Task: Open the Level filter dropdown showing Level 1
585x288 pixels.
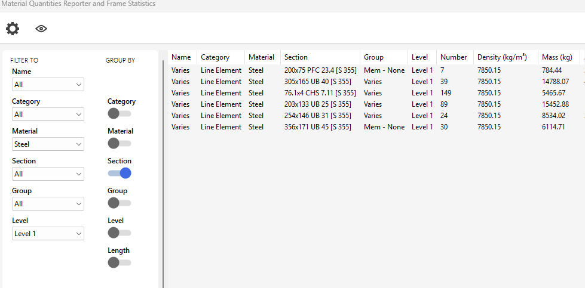Action: pos(48,234)
